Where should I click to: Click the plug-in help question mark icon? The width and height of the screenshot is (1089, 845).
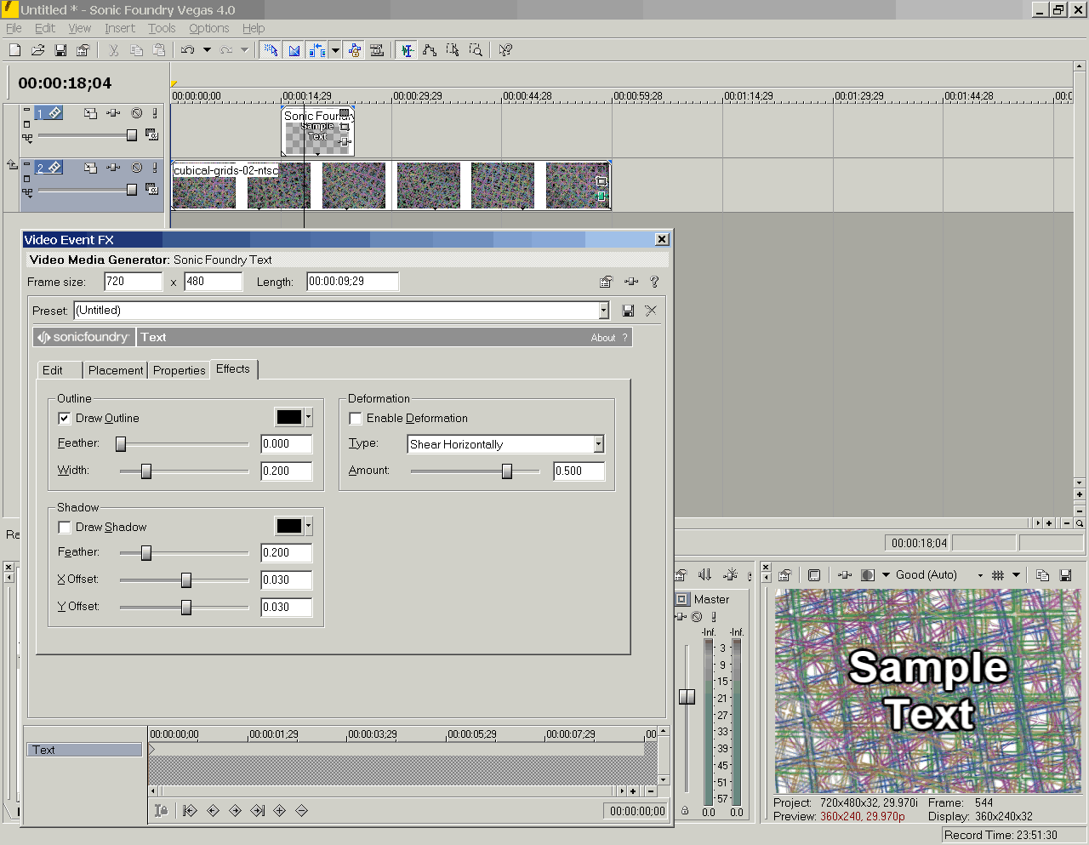654,282
